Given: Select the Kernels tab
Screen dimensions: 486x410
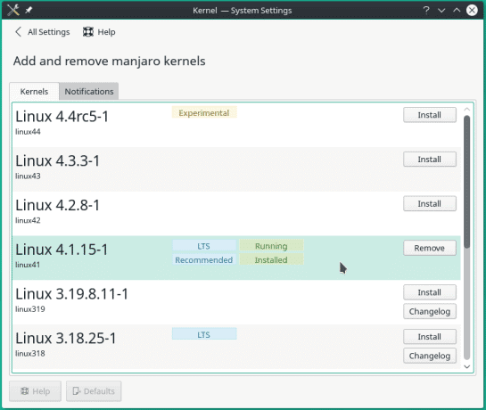Looking at the screenshot, I should 34,92.
